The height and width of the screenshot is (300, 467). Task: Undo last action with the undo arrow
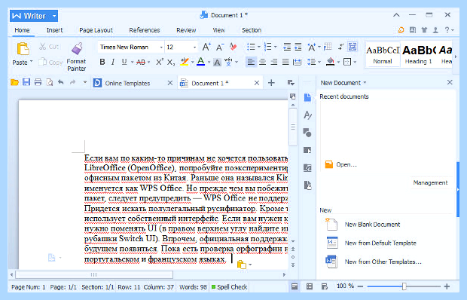click(x=61, y=82)
